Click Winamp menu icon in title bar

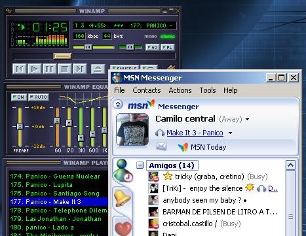[9, 10]
